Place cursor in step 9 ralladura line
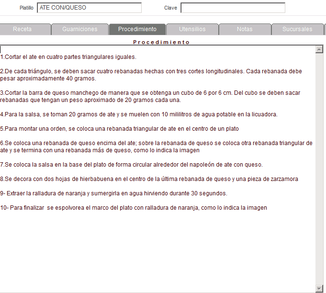Screen dimensions: 326x293 point(113,193)
